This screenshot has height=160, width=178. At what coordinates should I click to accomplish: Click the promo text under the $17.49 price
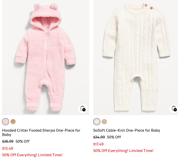pyautogui.click(x=123, y=151)
